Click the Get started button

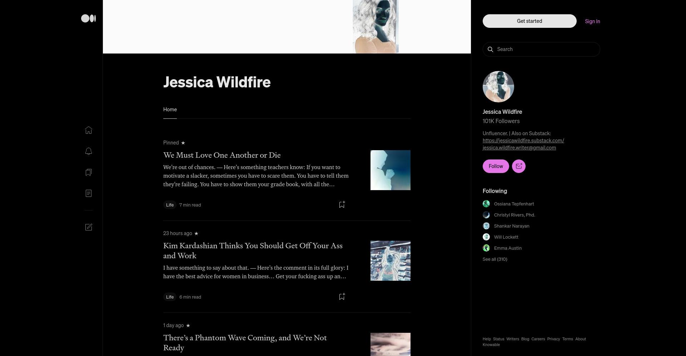tap(530, 21)
